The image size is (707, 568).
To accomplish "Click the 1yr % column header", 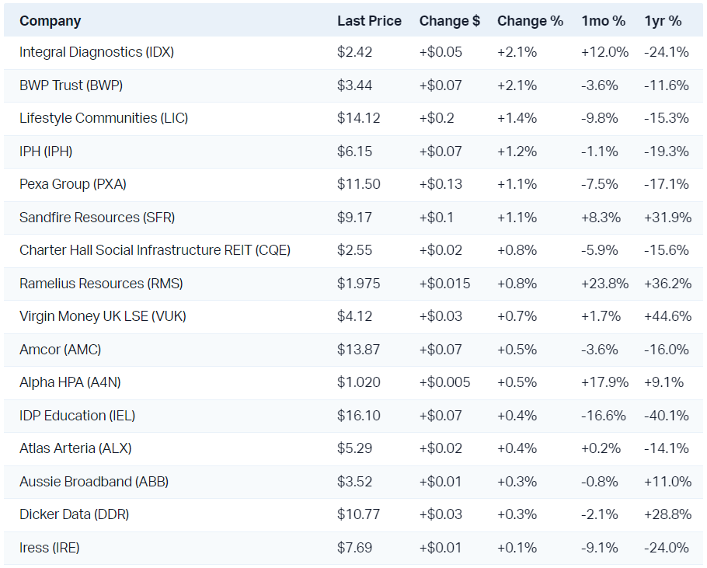I will 663,21.
